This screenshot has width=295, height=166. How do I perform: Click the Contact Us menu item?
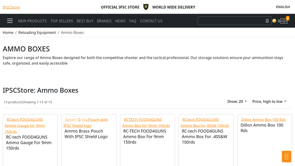(x=151, y=21)
